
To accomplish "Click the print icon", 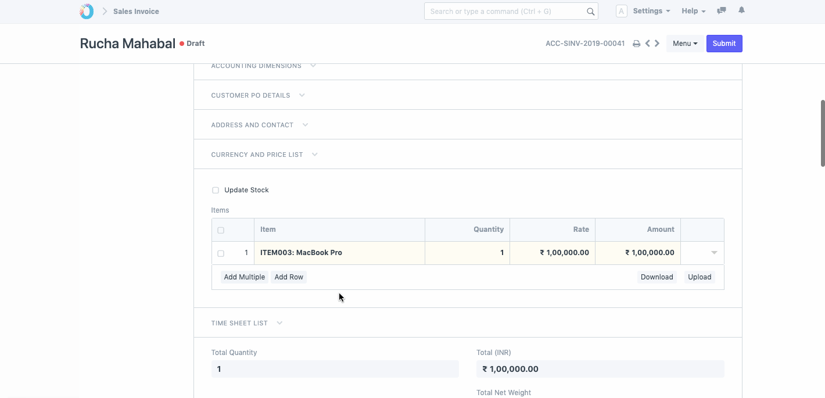I will click(636, 44).
